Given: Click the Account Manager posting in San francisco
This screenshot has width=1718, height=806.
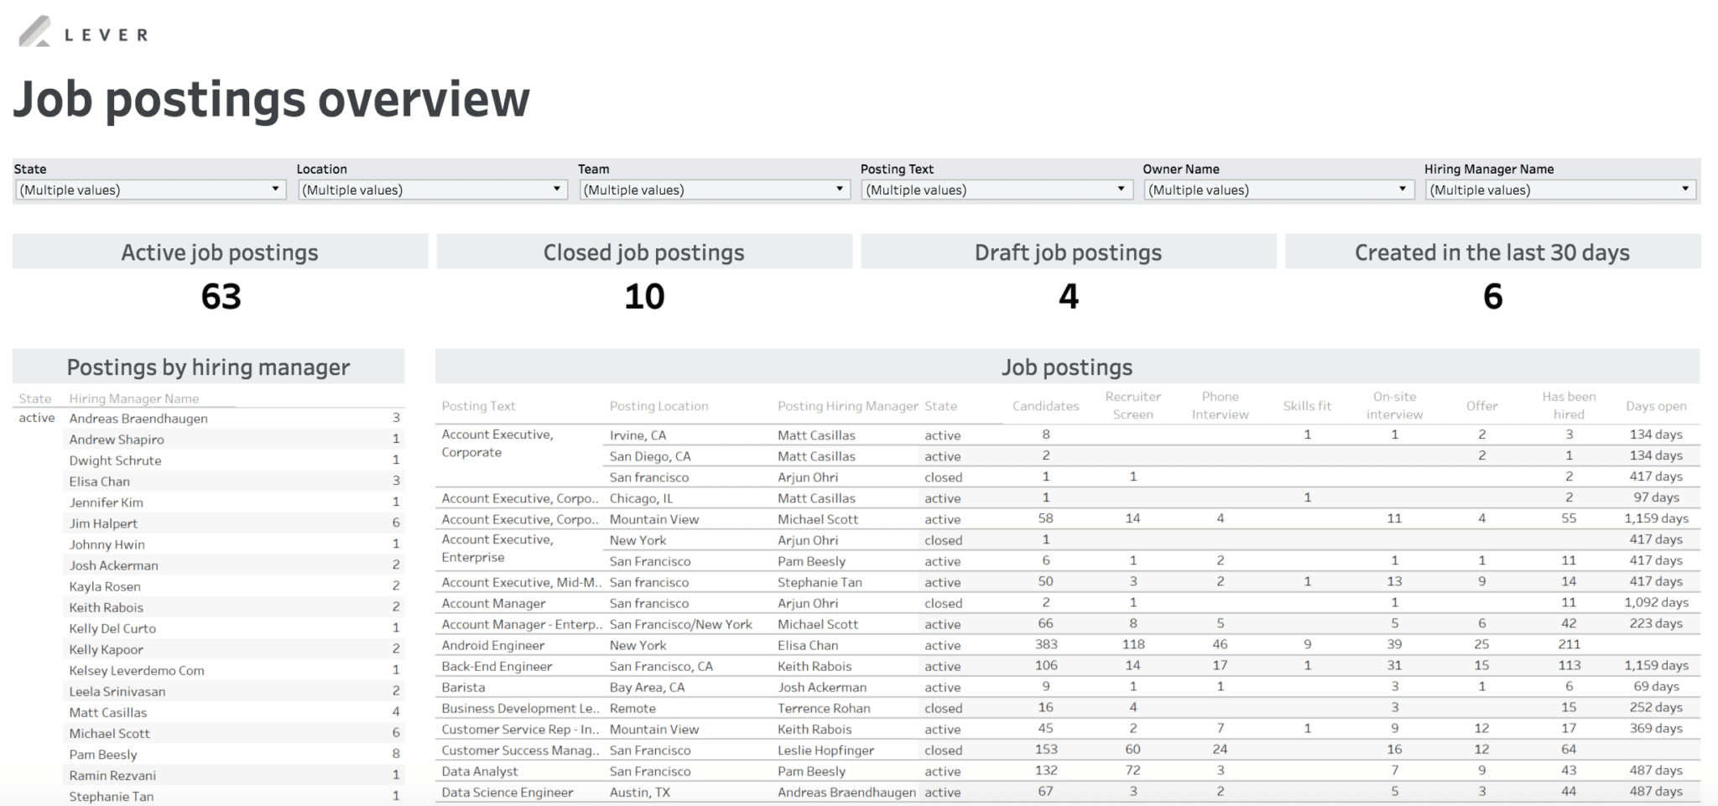Looking at the screenshot, I should (x=493, y=603).
